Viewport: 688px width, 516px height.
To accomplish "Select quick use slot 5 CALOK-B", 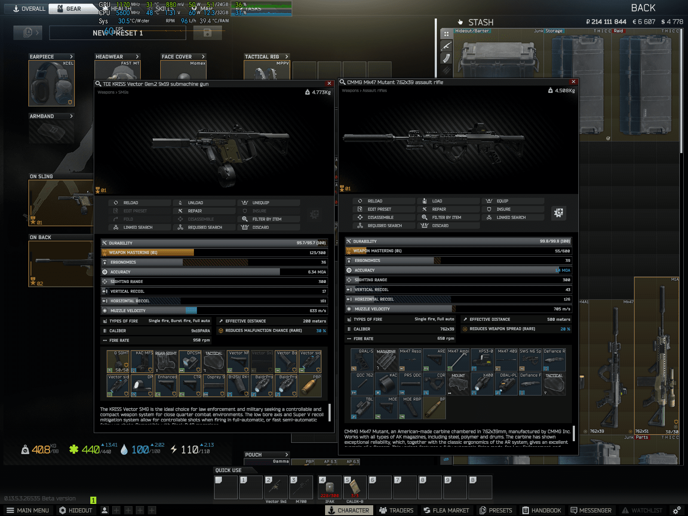I will pyautogui.click(x=355, y=487).
